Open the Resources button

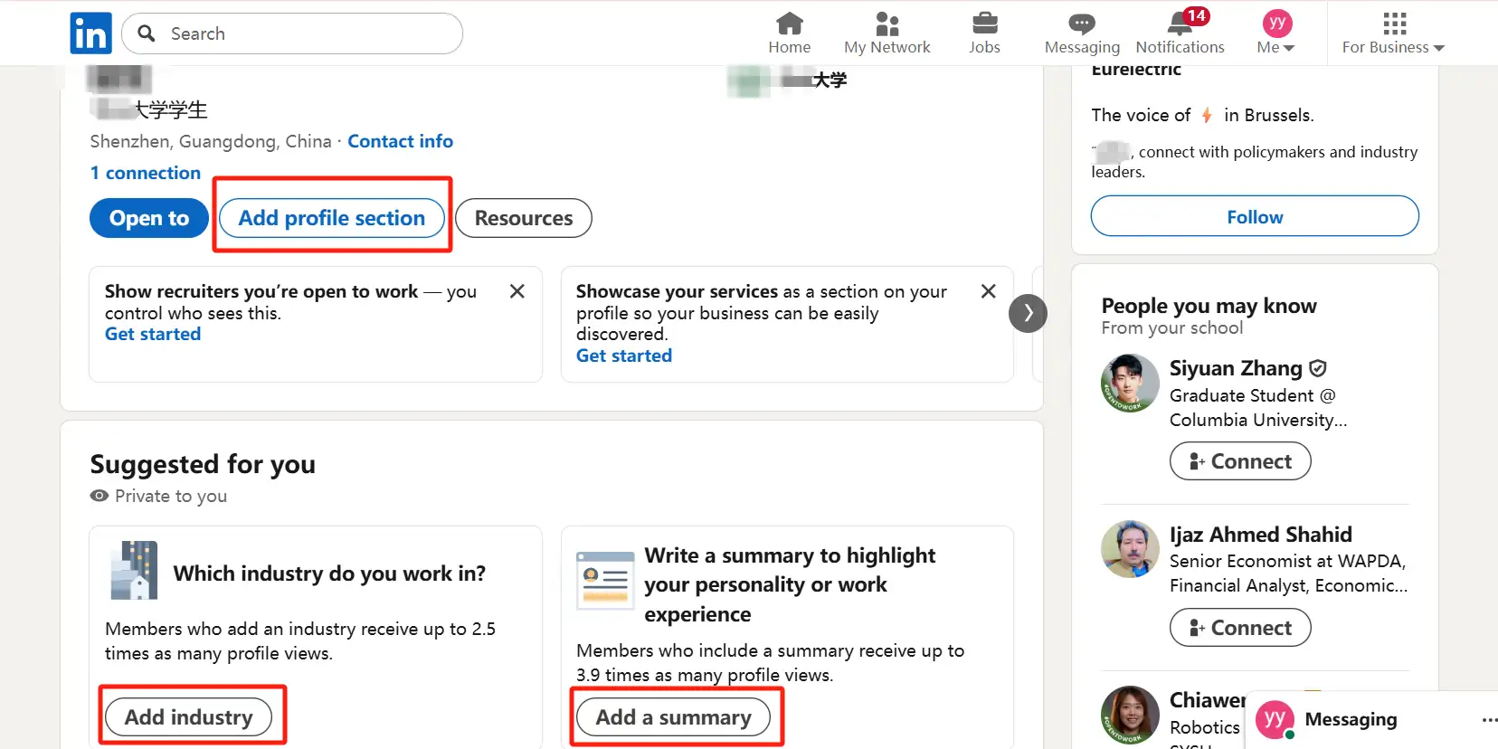[524, 218]
